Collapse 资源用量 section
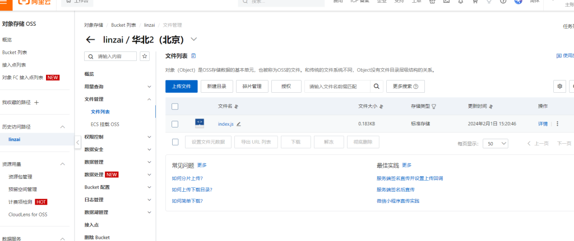The height and width of the screenshot is (241, 574). coord(63,164)
